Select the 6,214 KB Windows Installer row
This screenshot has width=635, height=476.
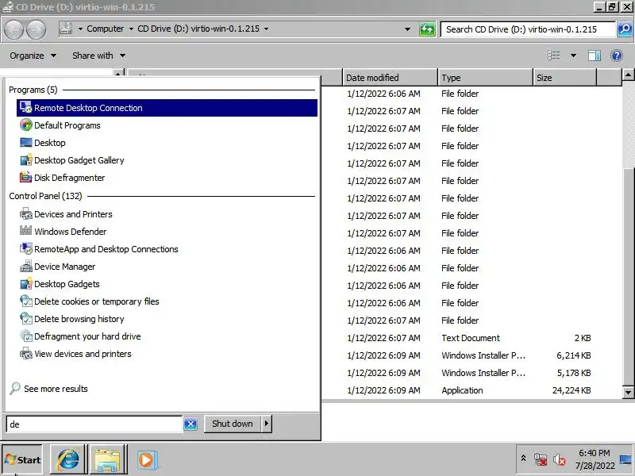coord(471,355)
